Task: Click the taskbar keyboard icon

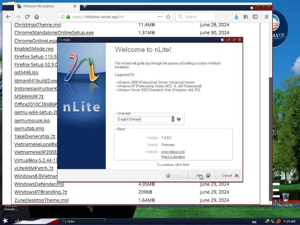Action: pos(254,222)
